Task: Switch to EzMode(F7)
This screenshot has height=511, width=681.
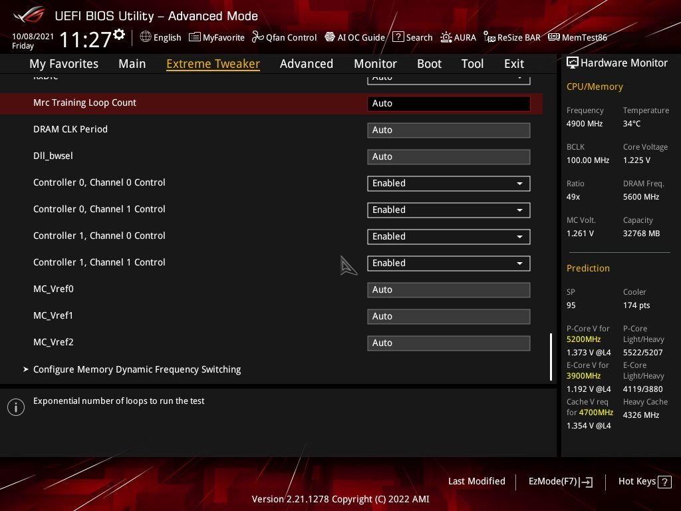Action: [x=560, y=482]
